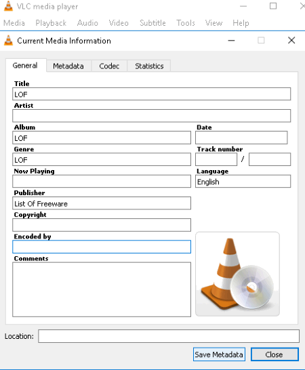Minimize the VLC media player main window

243,6
